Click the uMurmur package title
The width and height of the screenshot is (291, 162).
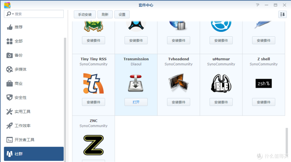point(221,59)
